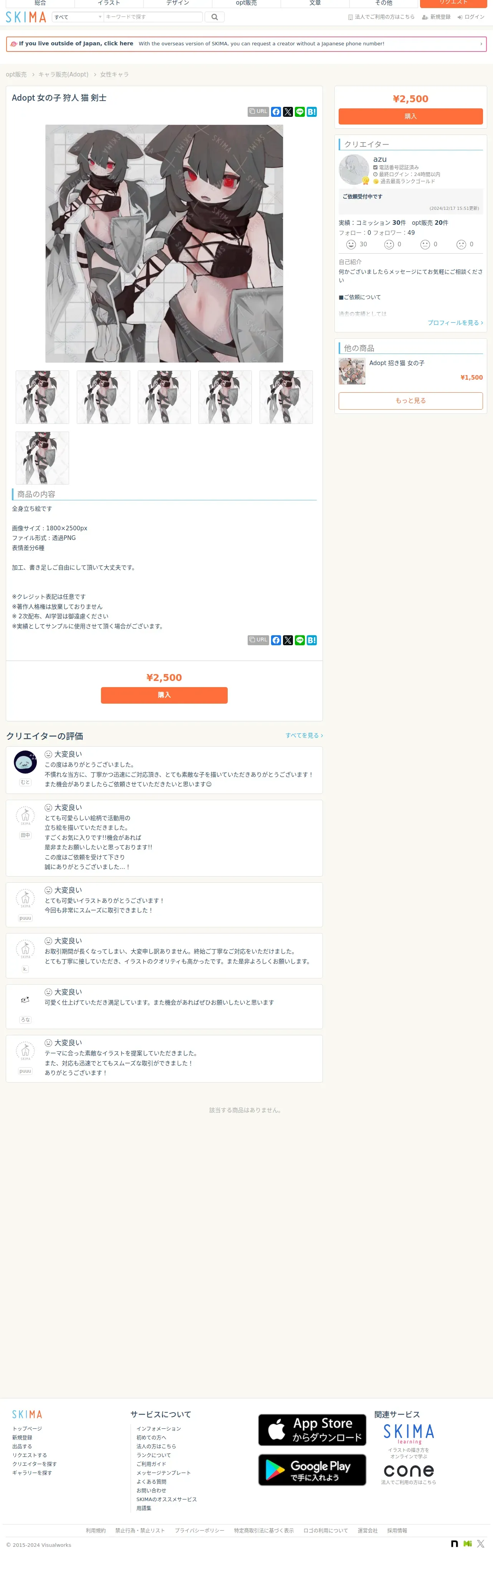
Task: Share on LINE via top icon
Action: (300, 112)
